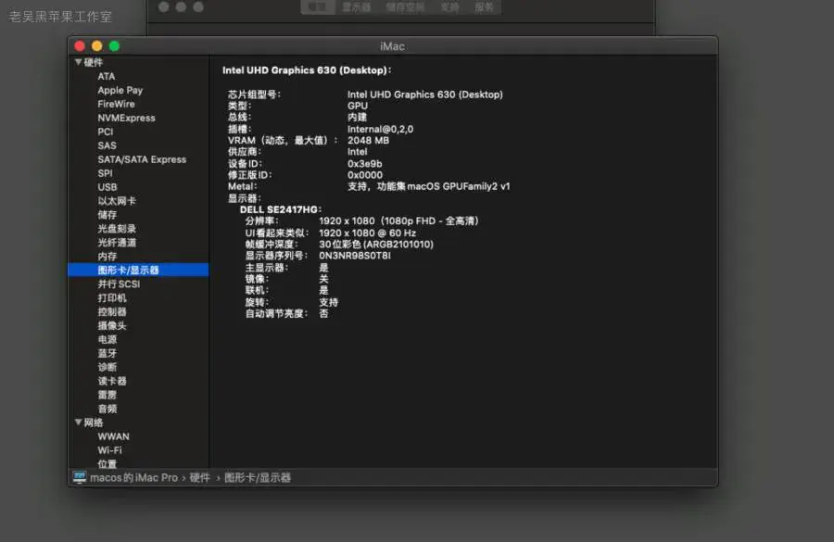Show 电源 information
834x542 pixels.
click(107, 339)
